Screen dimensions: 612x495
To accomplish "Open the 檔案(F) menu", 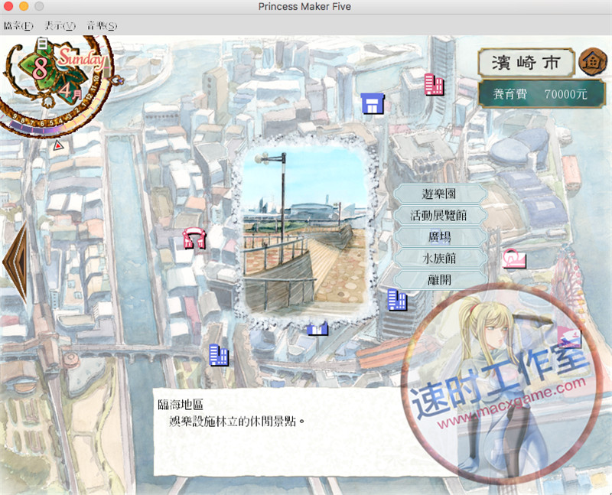I will pos(18,26).
